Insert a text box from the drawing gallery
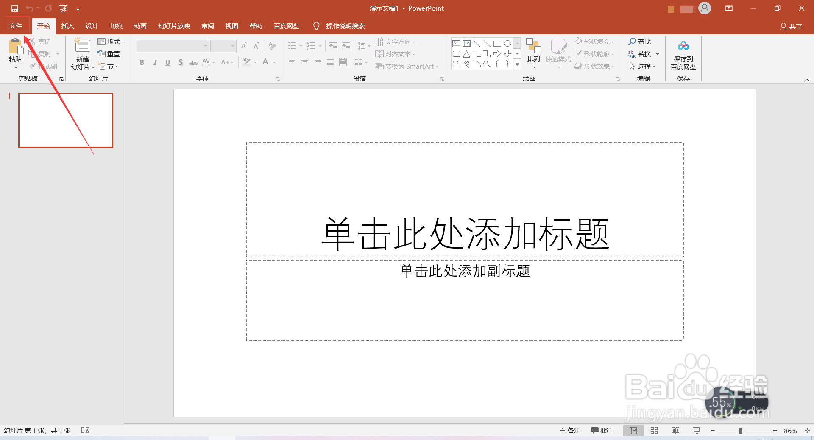The width and height of the screenshot is (814, 440). pyautogui.click(x=457, y=43)
